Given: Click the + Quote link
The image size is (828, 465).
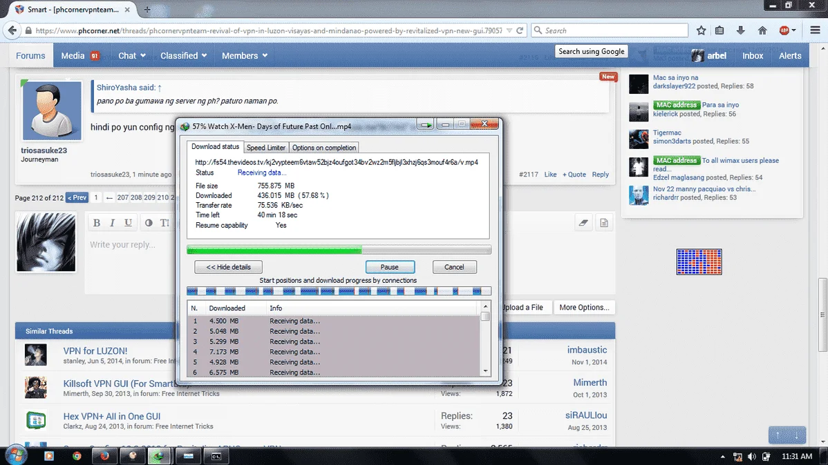Looking at the screenshot, I should tap(574, 175).
